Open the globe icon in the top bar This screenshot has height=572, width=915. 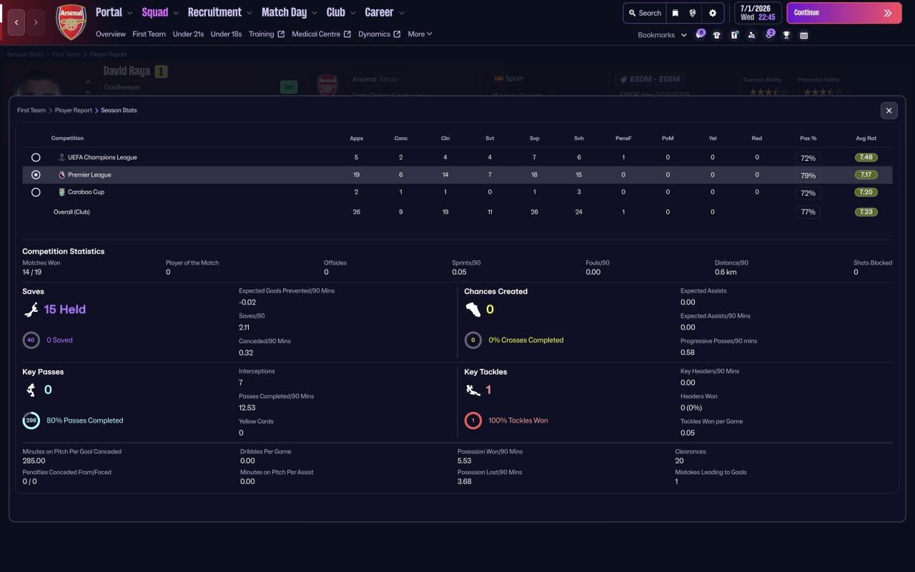pos(693,13)
